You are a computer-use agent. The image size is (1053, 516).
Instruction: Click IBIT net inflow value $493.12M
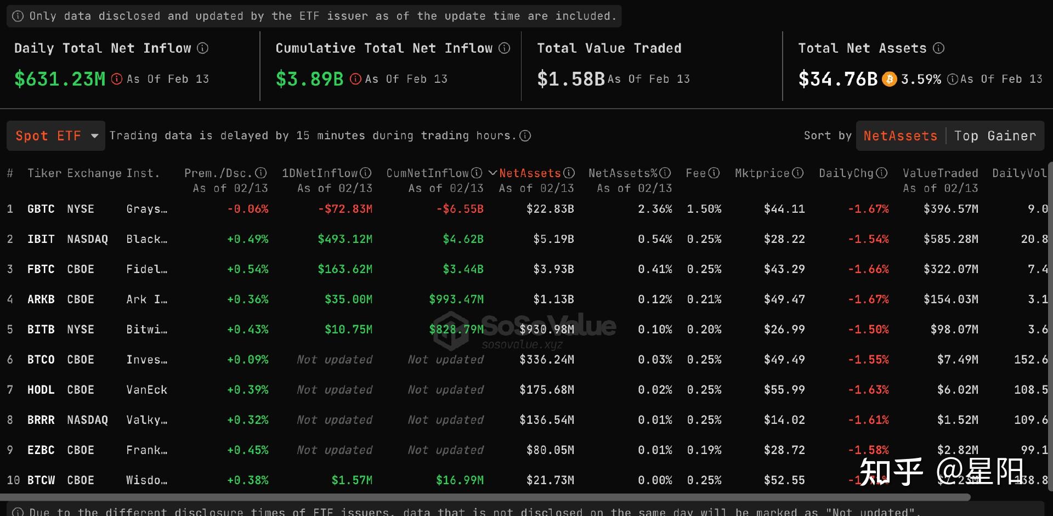345,239
